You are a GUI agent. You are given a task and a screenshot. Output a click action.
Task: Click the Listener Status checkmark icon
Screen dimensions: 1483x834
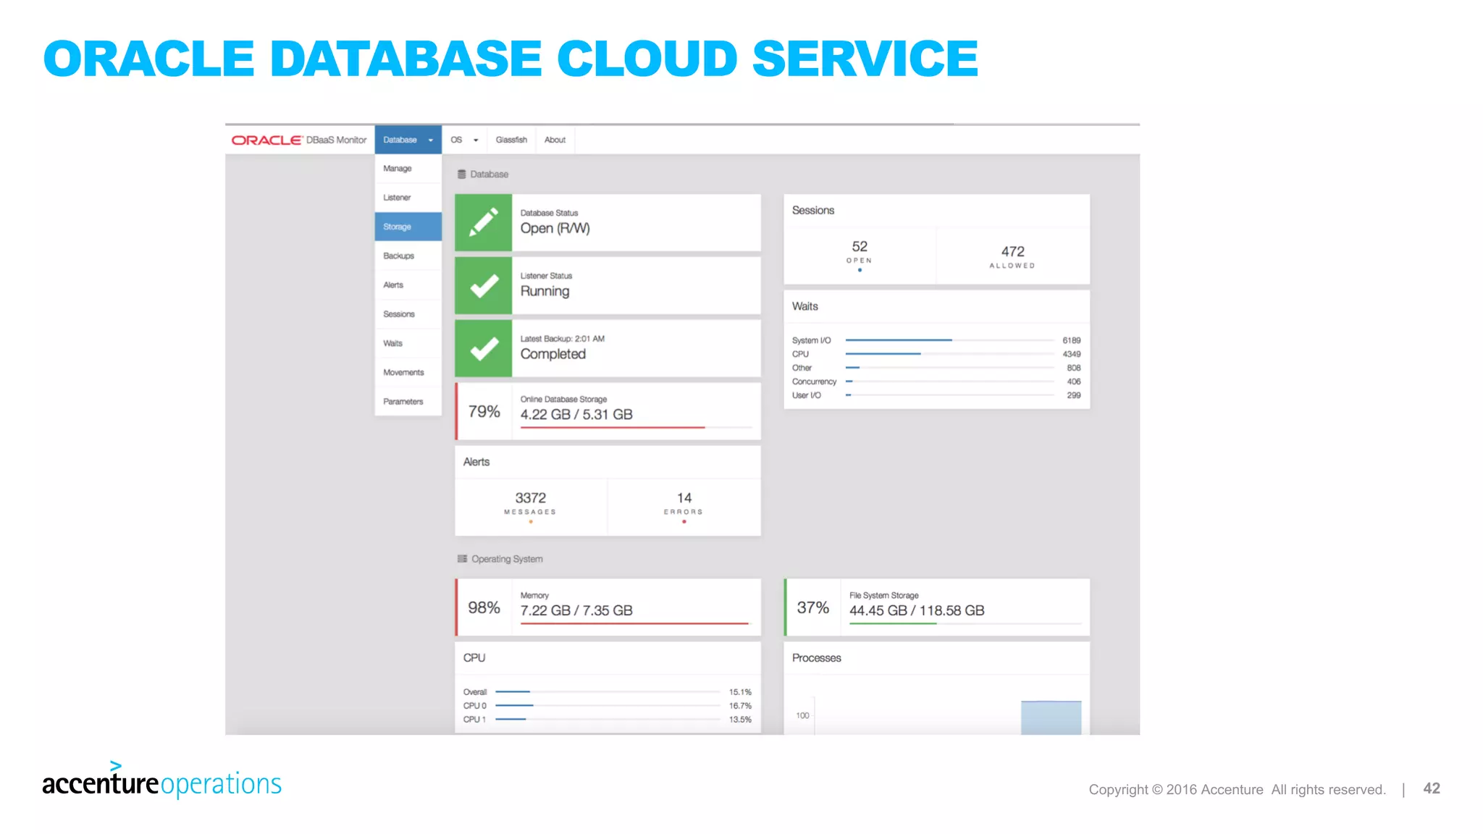tap(484, 285)
